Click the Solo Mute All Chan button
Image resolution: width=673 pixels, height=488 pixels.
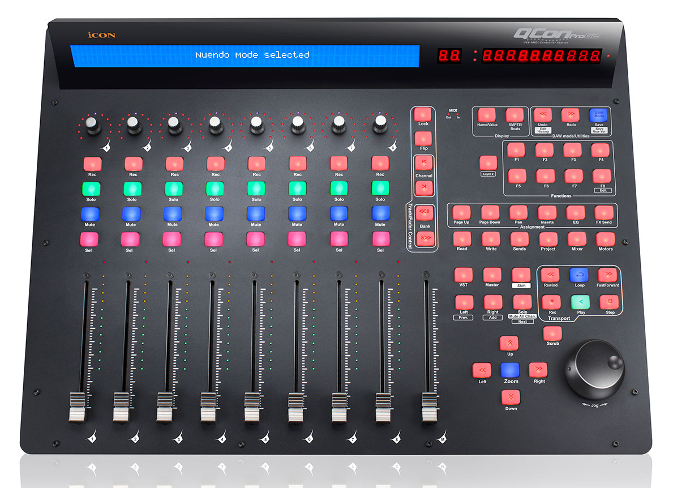click(522, 302)
